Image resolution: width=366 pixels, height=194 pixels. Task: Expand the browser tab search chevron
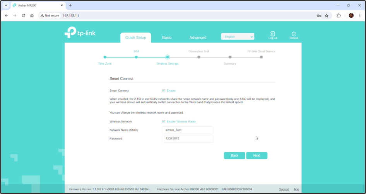click(5, 5)
